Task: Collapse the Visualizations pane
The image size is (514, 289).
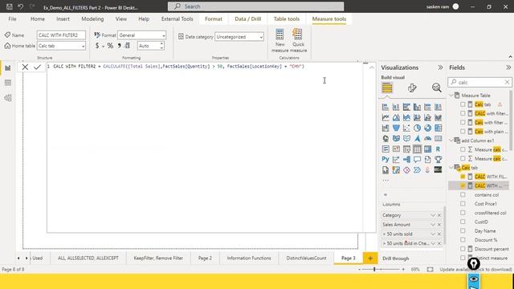Action: click(440, 67)
